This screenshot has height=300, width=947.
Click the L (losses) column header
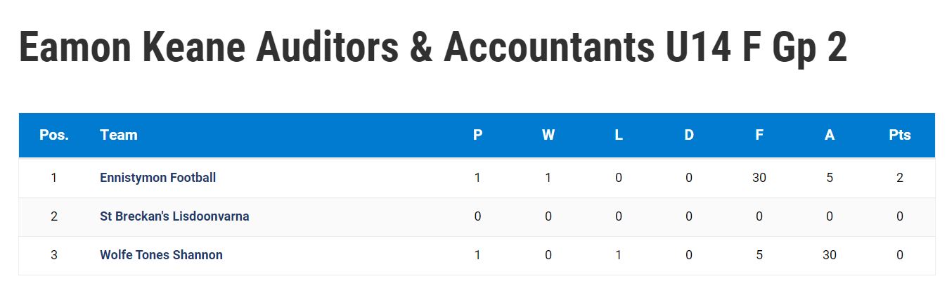click(619, 135)
